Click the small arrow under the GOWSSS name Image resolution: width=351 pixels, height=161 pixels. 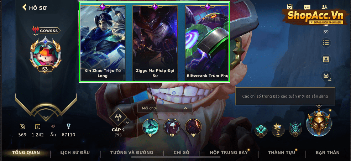coord(36,35)
